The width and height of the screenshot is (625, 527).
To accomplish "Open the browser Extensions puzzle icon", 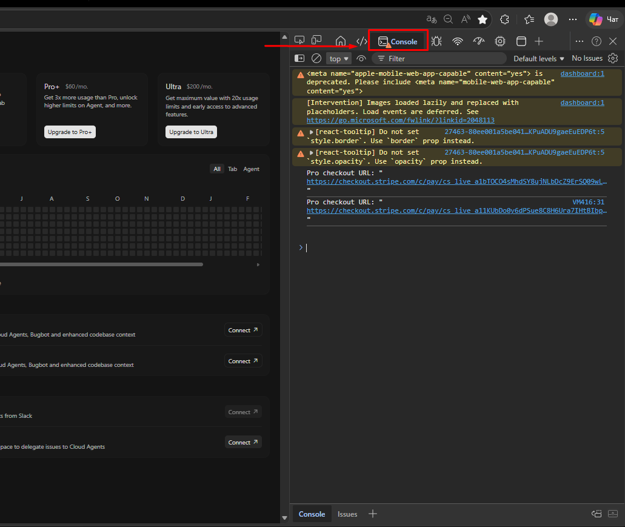I will (x=504, y=19).
